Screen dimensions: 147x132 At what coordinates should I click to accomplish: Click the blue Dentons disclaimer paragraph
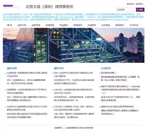[x=73, y=17]
